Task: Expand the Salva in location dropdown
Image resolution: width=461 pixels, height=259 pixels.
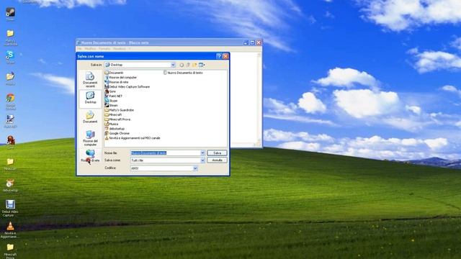Action: tap(173, 65)
